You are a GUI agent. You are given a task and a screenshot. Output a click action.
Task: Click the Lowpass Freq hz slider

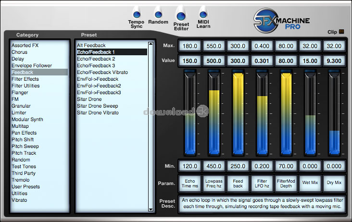coord(214,112)
